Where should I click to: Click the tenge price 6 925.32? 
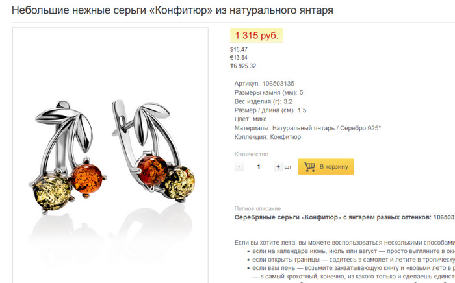(x=243, y=66)
